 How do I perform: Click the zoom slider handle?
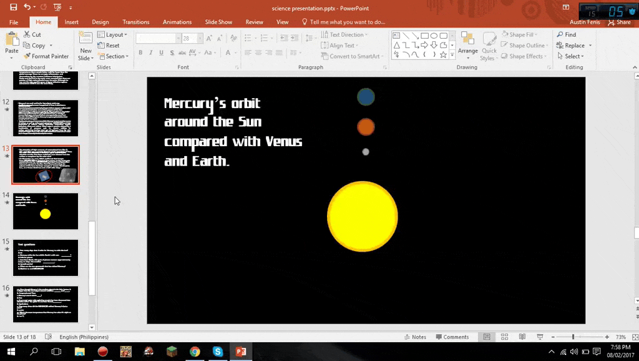pos(573,337)
